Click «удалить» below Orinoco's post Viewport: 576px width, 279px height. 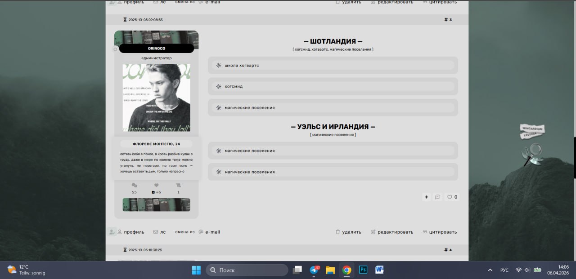point(348,232)
